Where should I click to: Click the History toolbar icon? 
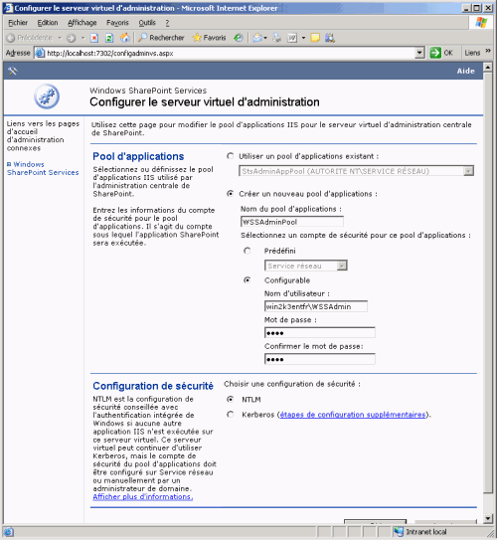point(239,38)
